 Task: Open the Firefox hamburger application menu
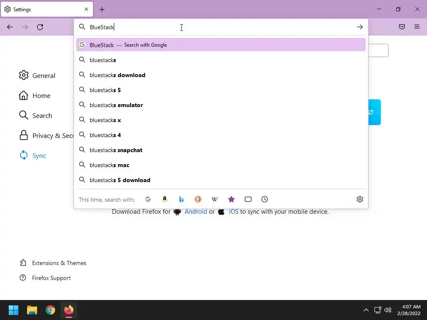click(x=417, y=27)
